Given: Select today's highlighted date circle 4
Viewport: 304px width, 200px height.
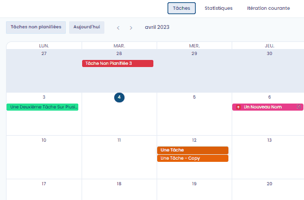Looking at the screenshot, I should tap(119, 98).
